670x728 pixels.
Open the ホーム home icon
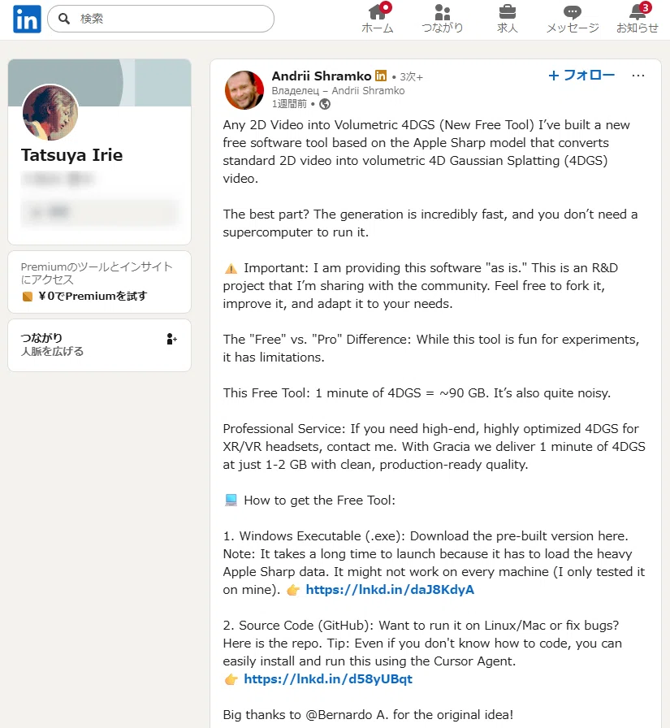tap(378, 12)
